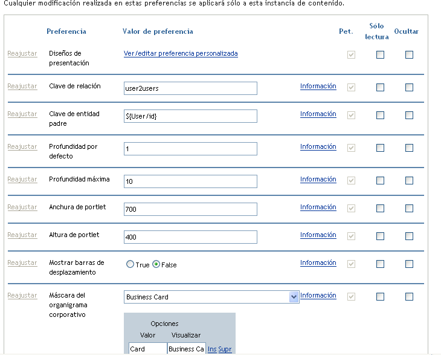Hide the Diseños de presentación preference

coord(409,54)
